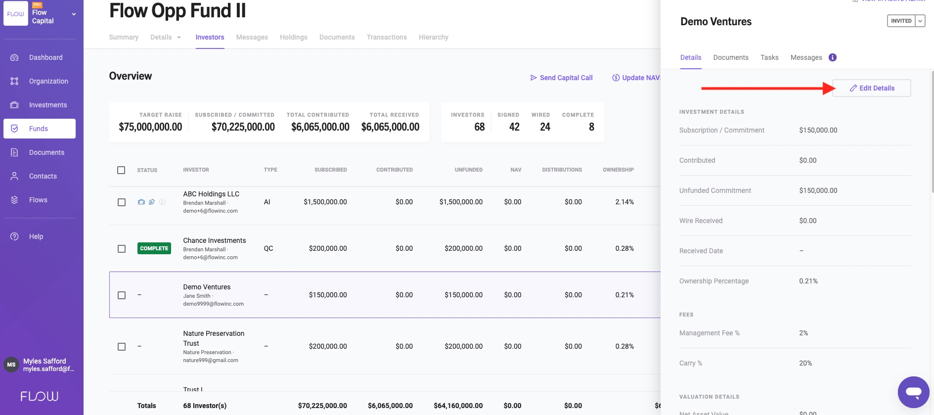This screenshot has height=415, width=934.
Task: Click the signed status icon for ABC Holdings
Action: click(152, 202)
